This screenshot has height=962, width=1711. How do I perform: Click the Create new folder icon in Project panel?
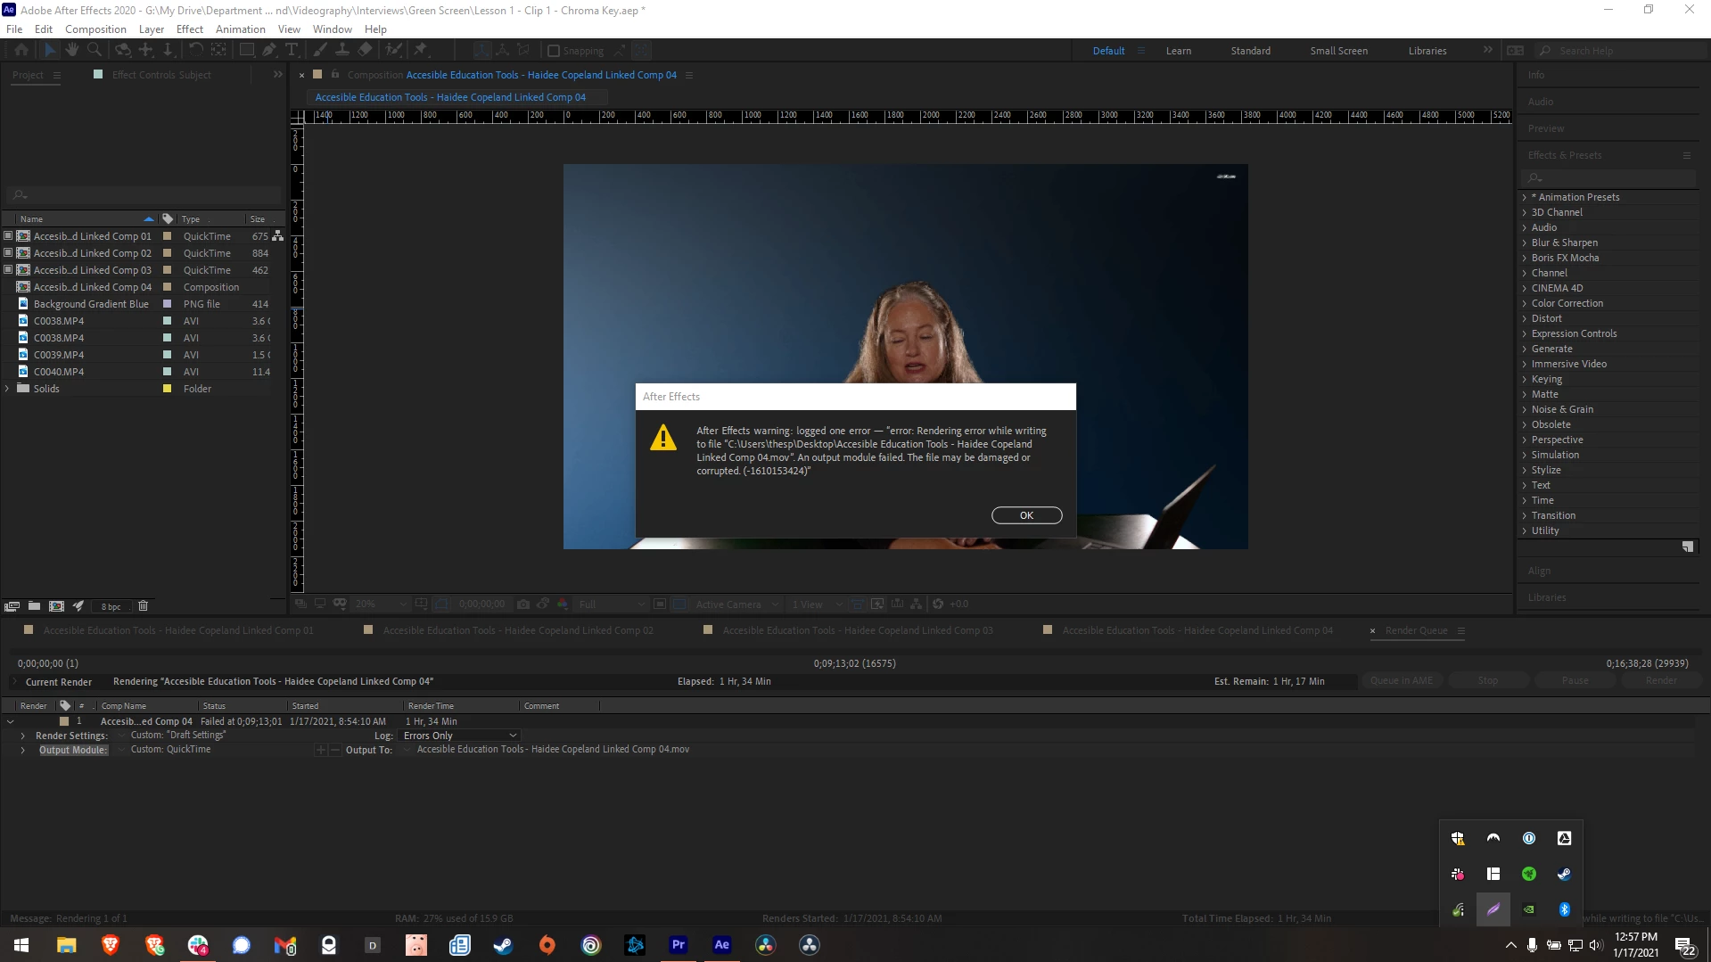coord(34,606)
